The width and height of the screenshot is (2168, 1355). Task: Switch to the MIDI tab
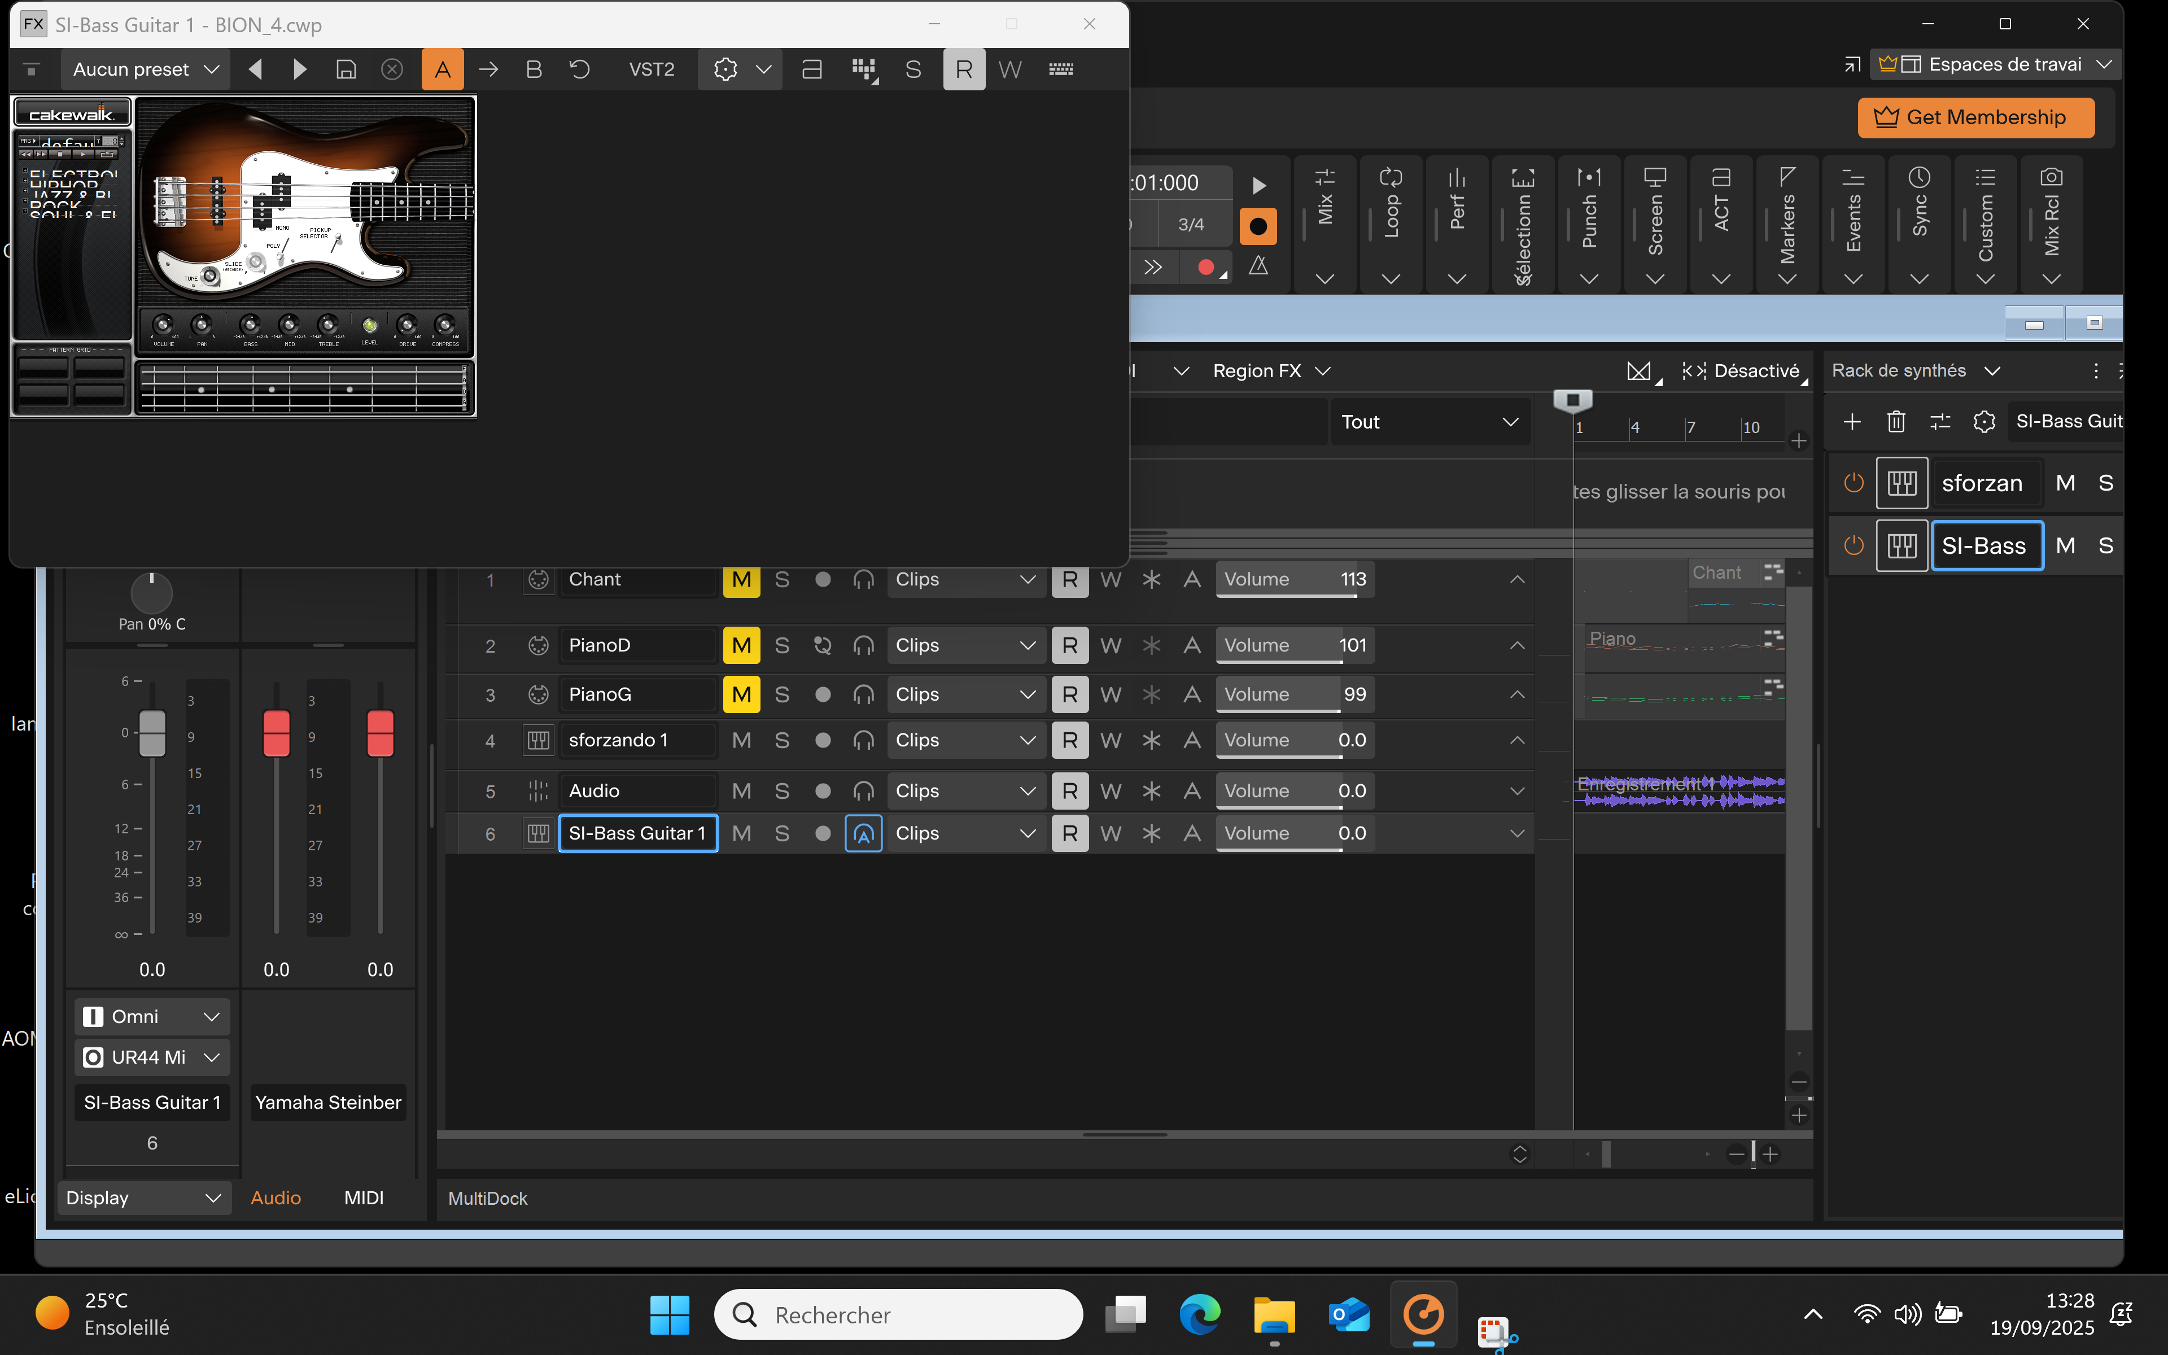[364, 1197]
